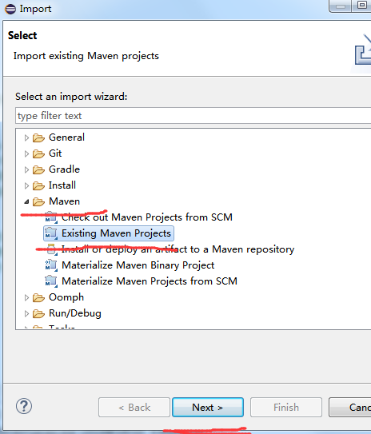Screen dimensions: 371x434
Task: Click the General folder icon
Action: [38, 137]
